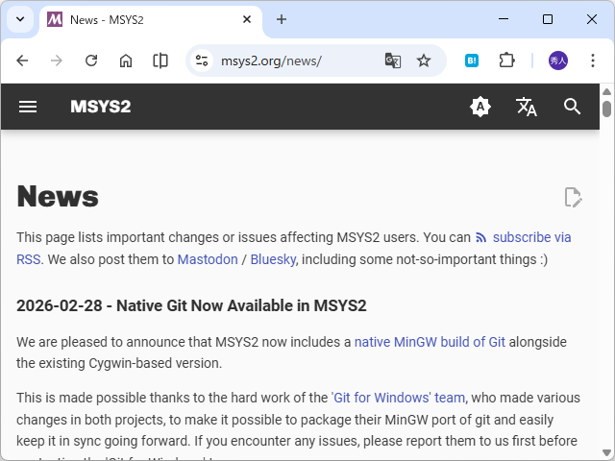Open the Extensions puzzle piece menu
Viewport: 615px width, 461px height.
coord(506,61)
